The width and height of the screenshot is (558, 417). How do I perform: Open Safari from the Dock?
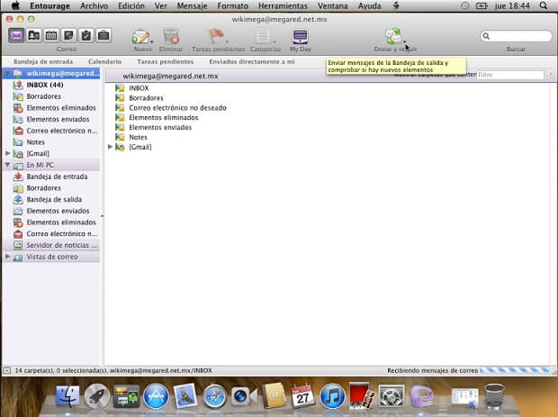(214, 395)
